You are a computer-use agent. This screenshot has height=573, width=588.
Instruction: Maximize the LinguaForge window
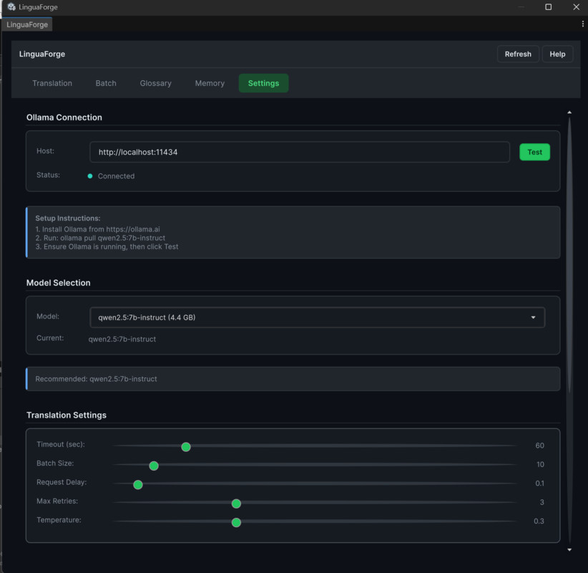[x=549, y=7]
